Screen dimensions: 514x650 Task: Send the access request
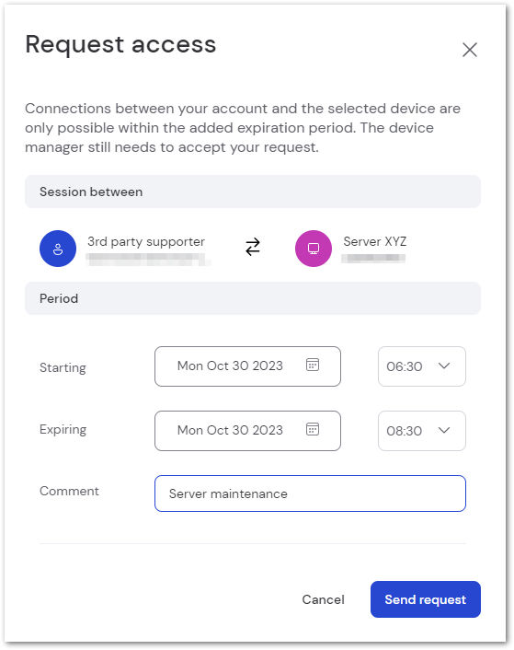coord(426,599)
